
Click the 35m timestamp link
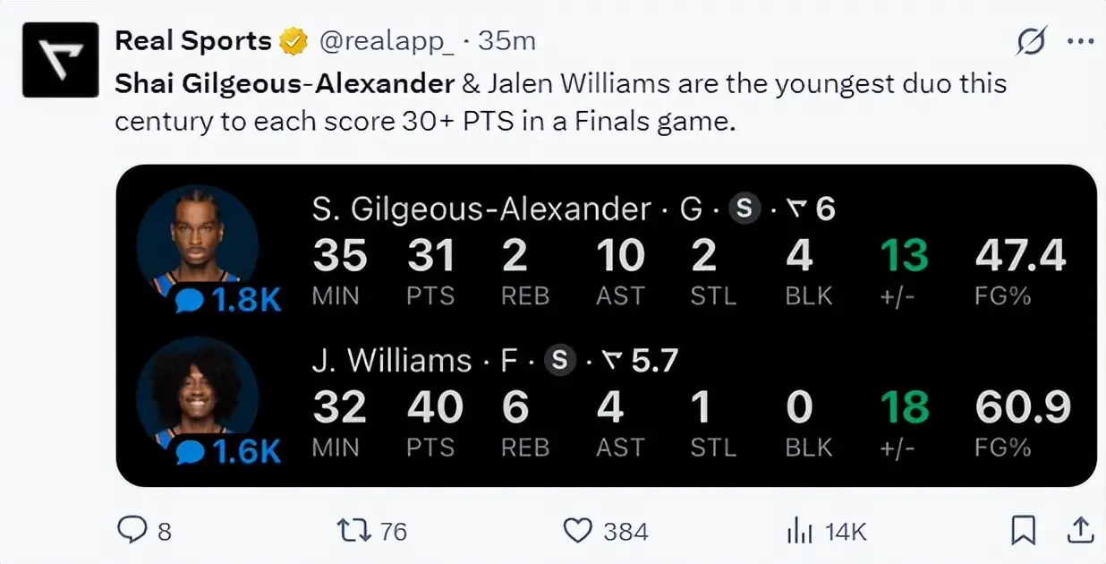coord(506,41)
